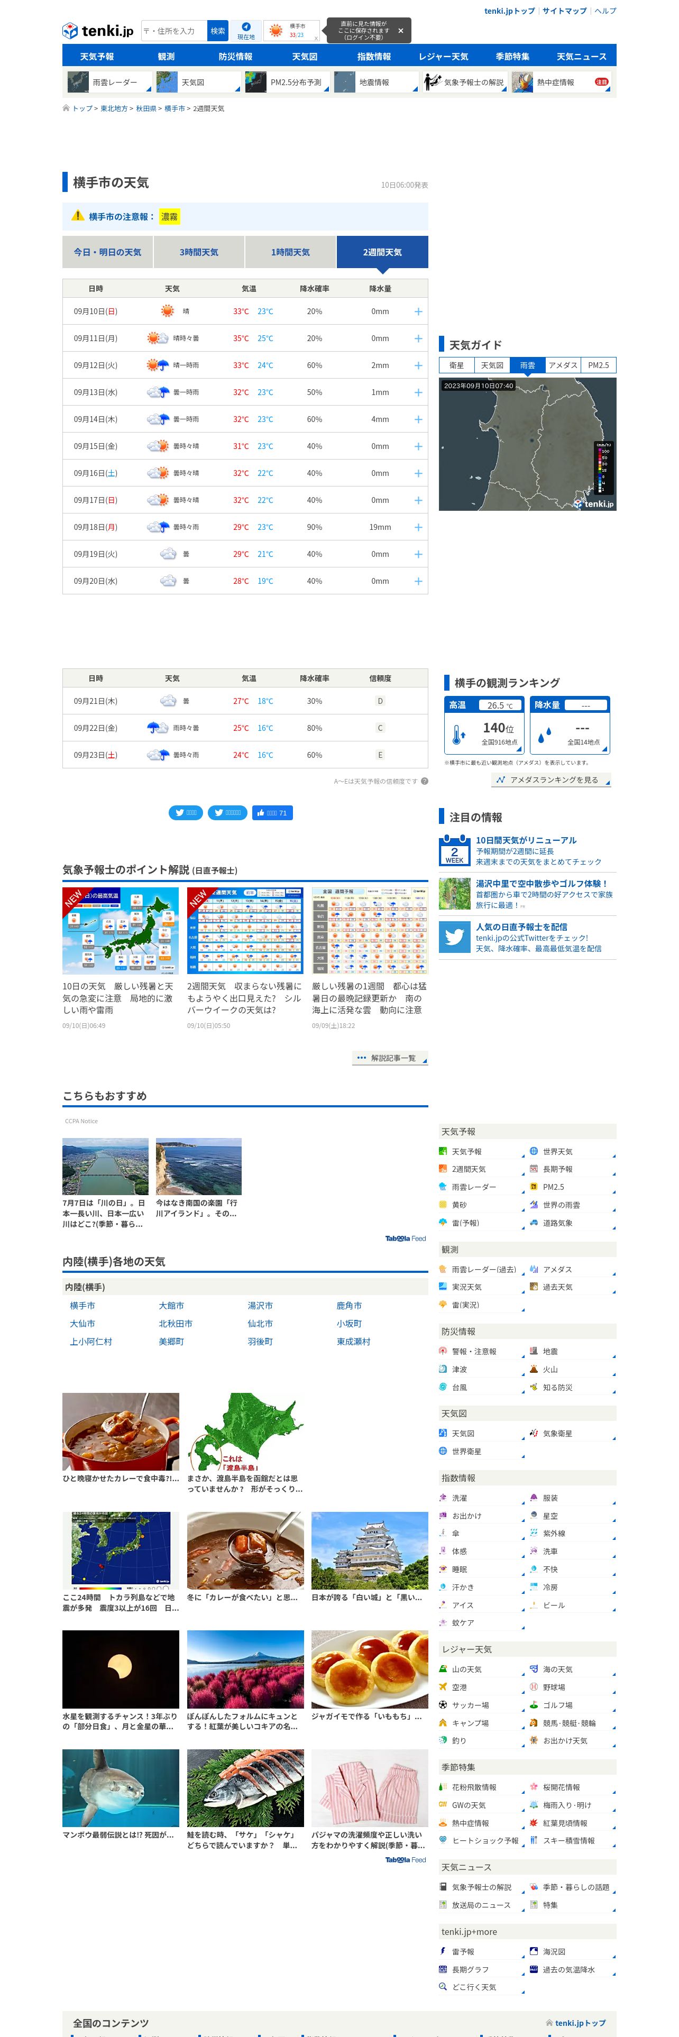Open 解説記事一覧 article list
The image size is (679, 2037).
[x=390, y=1058]
